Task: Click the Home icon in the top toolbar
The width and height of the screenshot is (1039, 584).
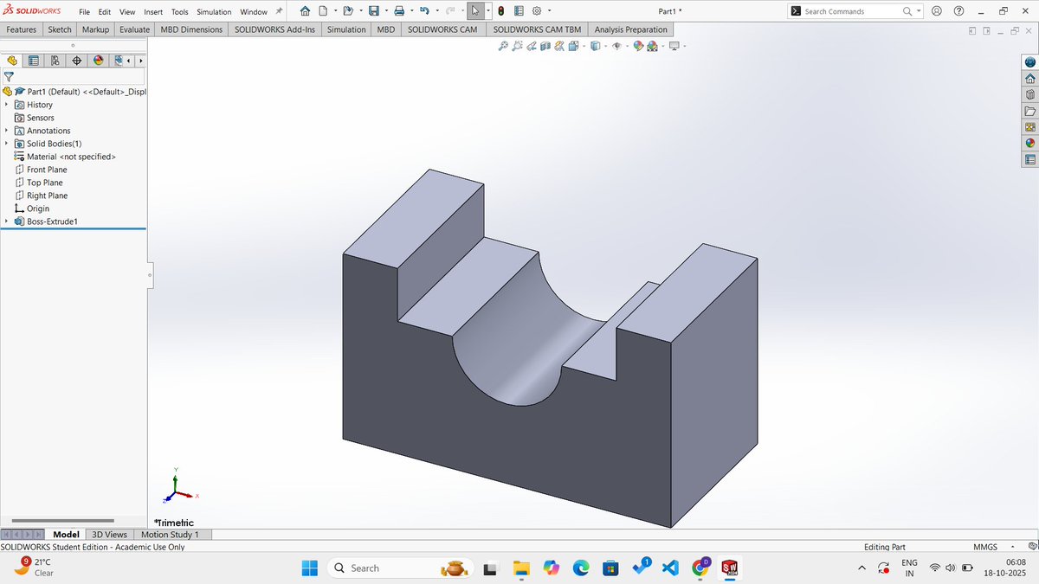Action: click(x=305, y=11)
